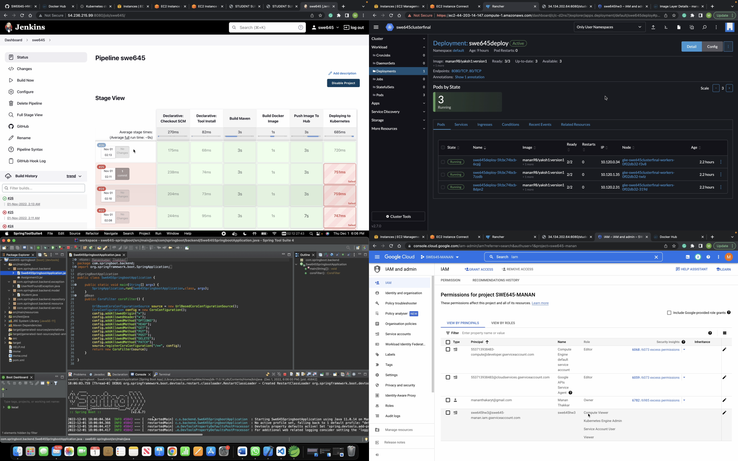Open Rancher kubectl shell icon

click(x=666, y=27)
